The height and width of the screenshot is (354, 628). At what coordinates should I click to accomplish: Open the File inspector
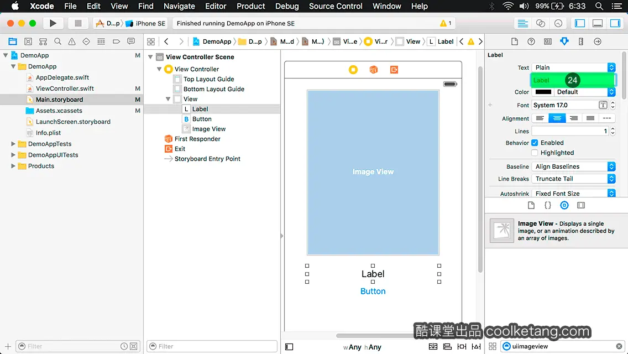point(515,41)
